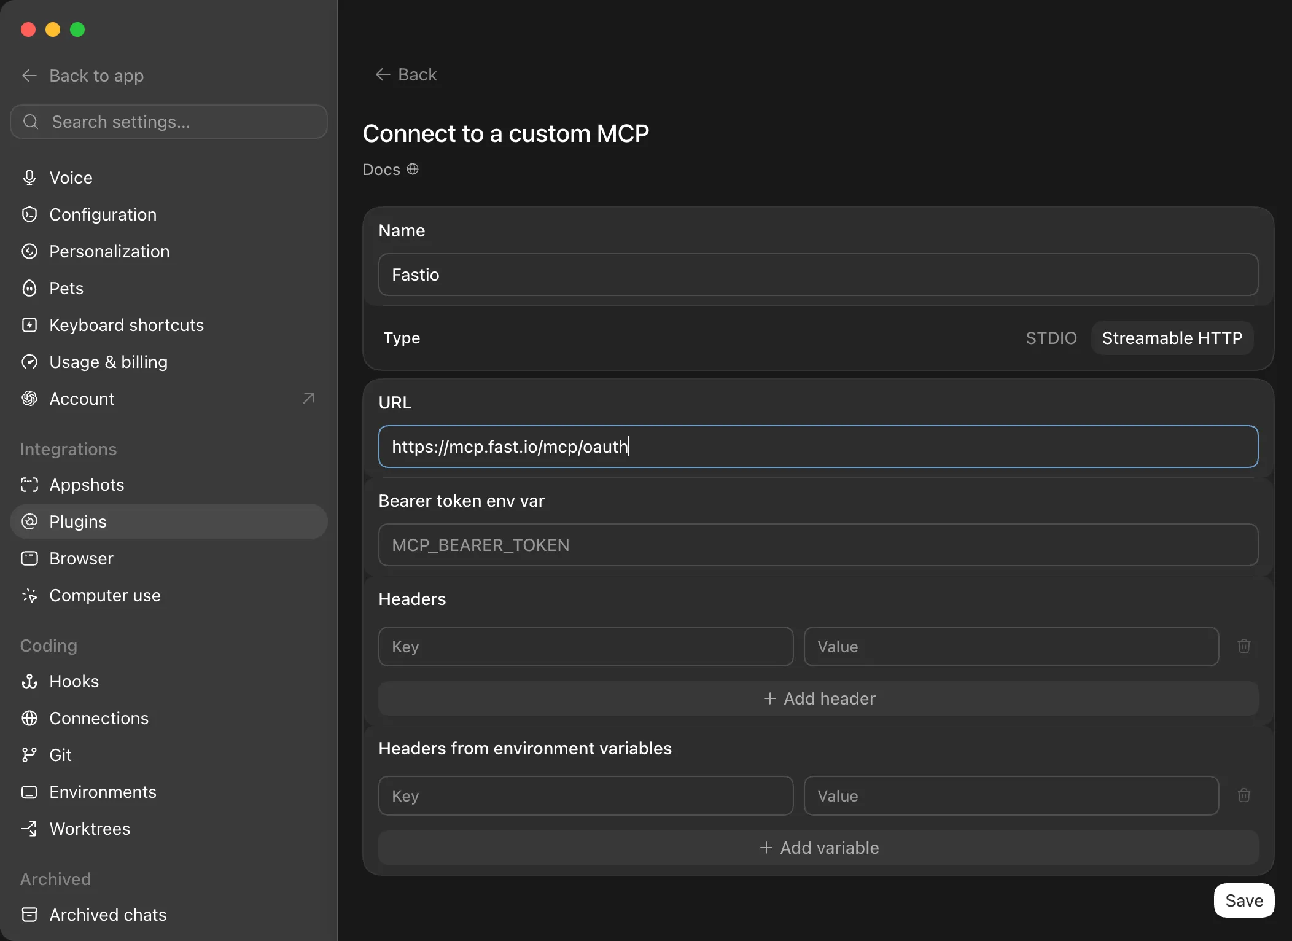The height and width of the screenshot is (941, 1292).
Task: Click the Account logo icon
Action: pyautogui.click(x=29, y=399)
